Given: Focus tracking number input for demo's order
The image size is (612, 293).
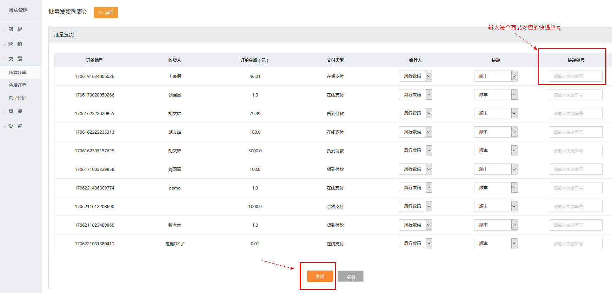Looking at the screenshot, I should tap(576, 188).
